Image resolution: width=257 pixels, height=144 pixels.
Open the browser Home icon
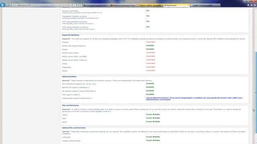[x=248, y=5]
